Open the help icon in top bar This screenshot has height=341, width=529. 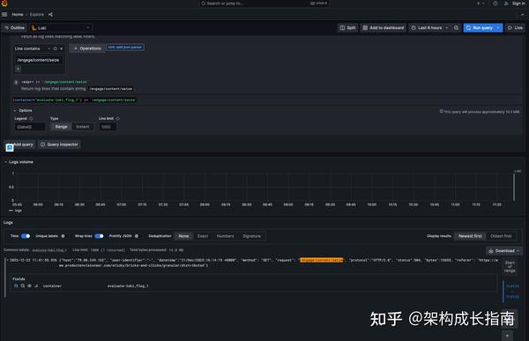click(x=495, y=4)
